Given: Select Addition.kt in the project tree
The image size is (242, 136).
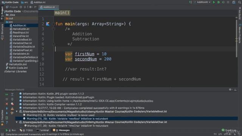Looking at the screenshot, I should pyautogui.click(x=18, y=25).
